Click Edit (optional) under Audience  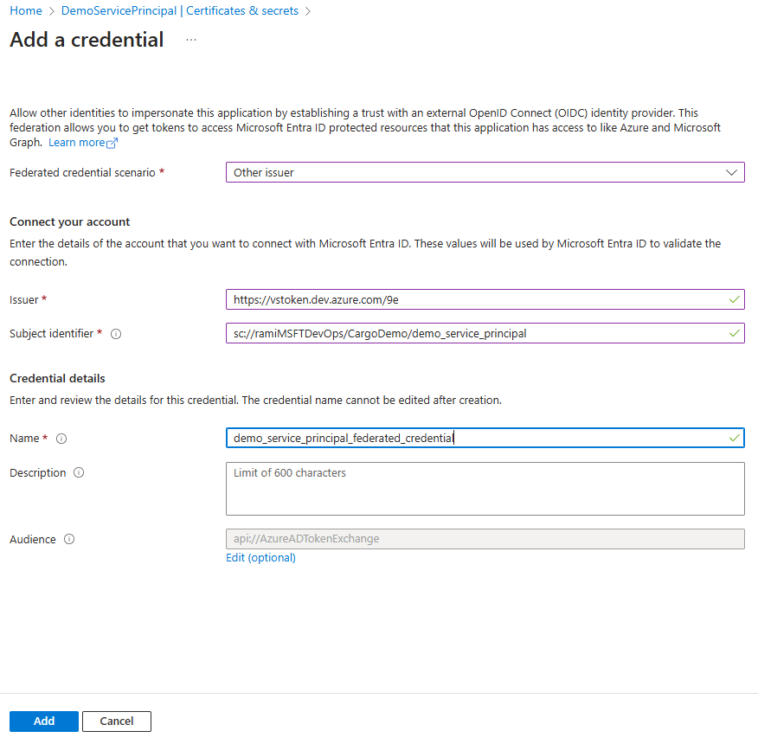(260, 558)
